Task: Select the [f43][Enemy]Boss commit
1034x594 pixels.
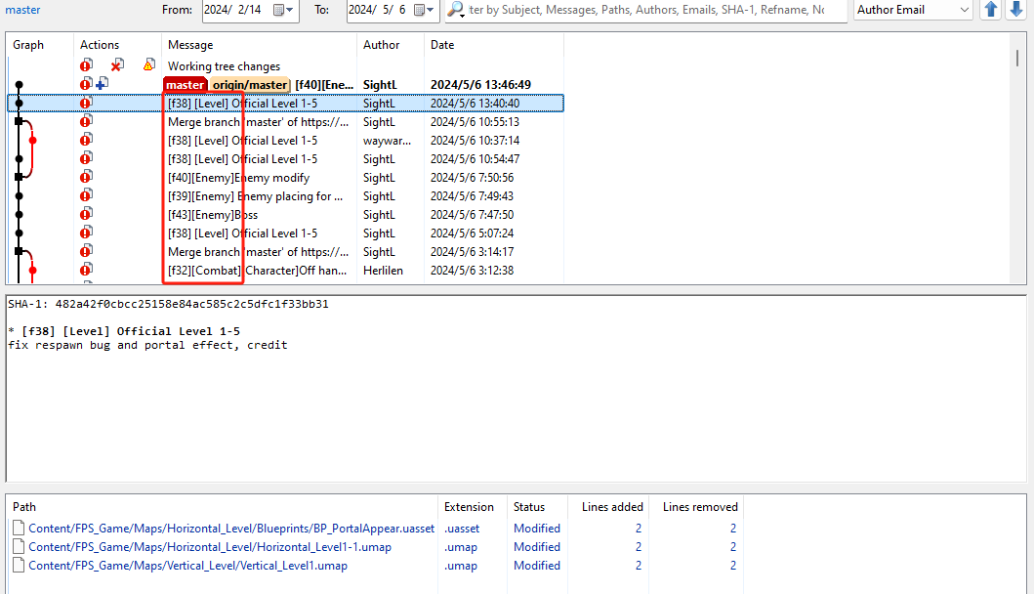Action: 285,215
